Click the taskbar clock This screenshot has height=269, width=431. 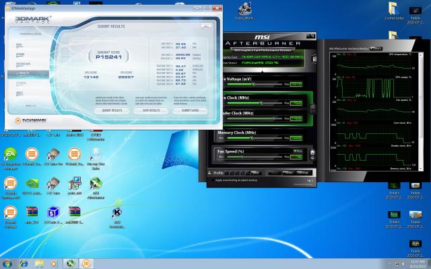click(418, 264)
